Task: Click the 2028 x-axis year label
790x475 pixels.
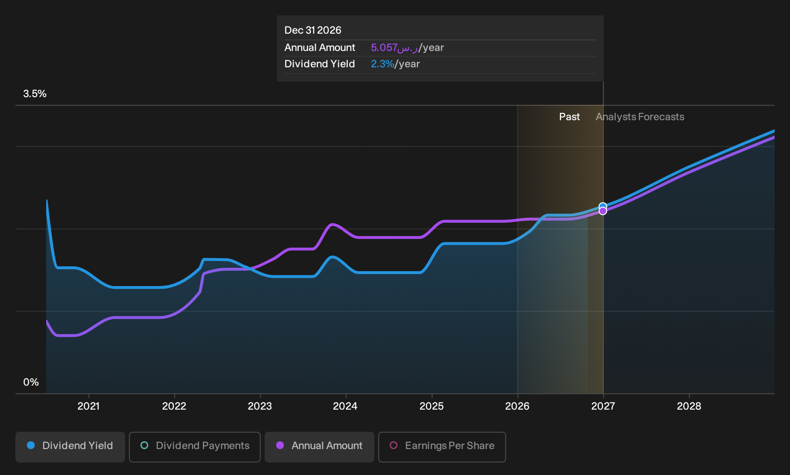Action: (x=689, y=406)
